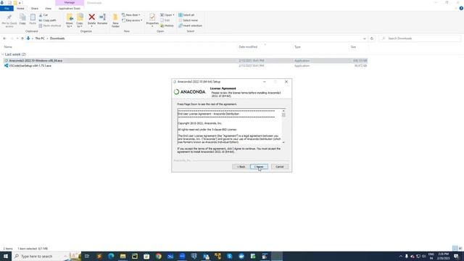Click the Manage contextual tab

70,3
